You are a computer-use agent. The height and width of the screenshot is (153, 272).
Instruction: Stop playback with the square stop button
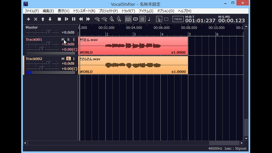point(59,19)
